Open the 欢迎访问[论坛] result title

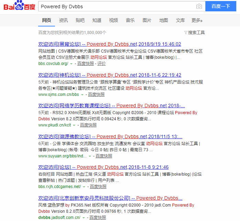[103, 167]
